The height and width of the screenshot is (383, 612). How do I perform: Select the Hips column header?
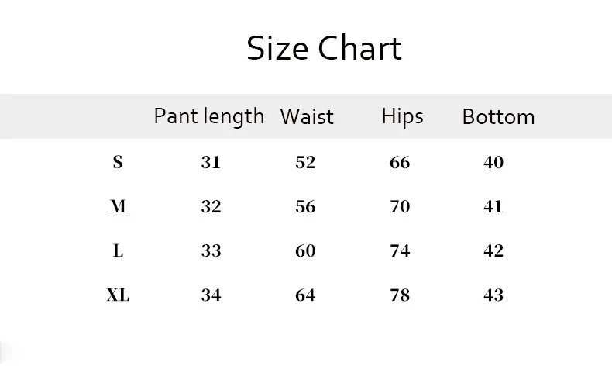click(x=402, y=116)
